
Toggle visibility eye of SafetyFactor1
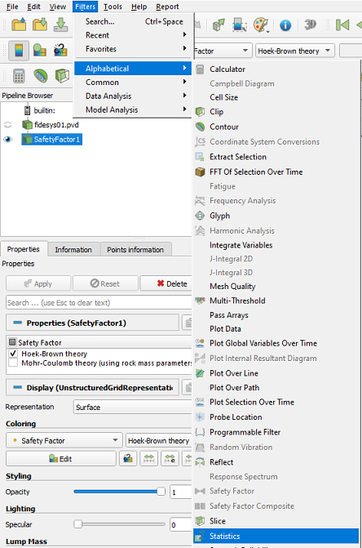(x=7, y=140)
